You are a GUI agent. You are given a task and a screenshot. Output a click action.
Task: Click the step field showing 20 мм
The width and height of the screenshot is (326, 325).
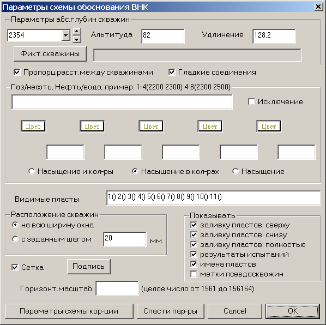(x=125, y=239)
